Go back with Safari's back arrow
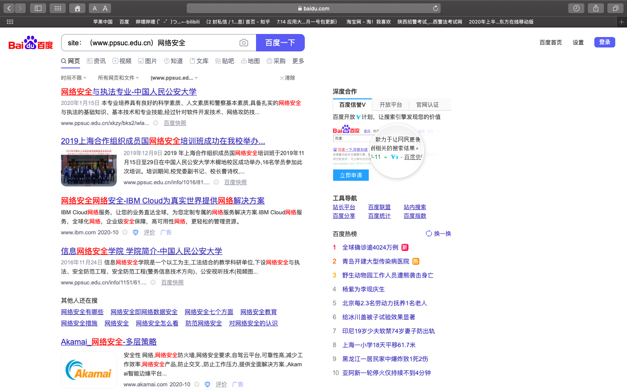Screen dimensions: 627x392 9,8
